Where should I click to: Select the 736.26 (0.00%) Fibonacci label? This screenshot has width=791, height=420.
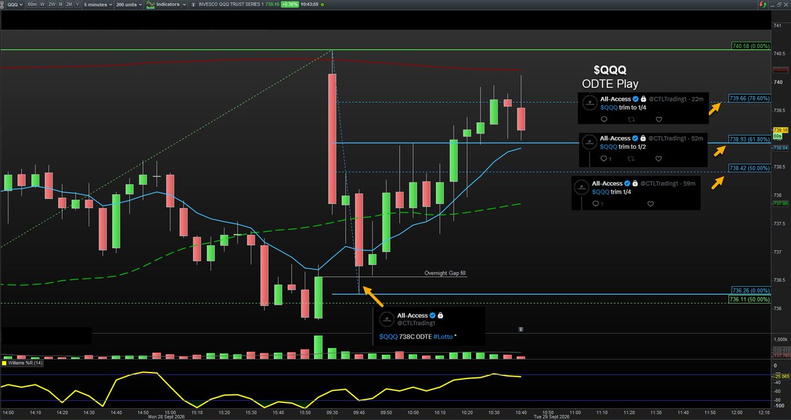click(x=751, y=290)
